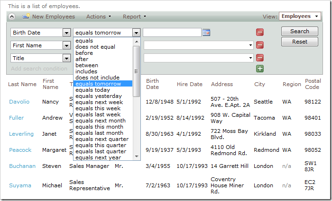Click birth date cell 12/8/1948

pos(159,102)
